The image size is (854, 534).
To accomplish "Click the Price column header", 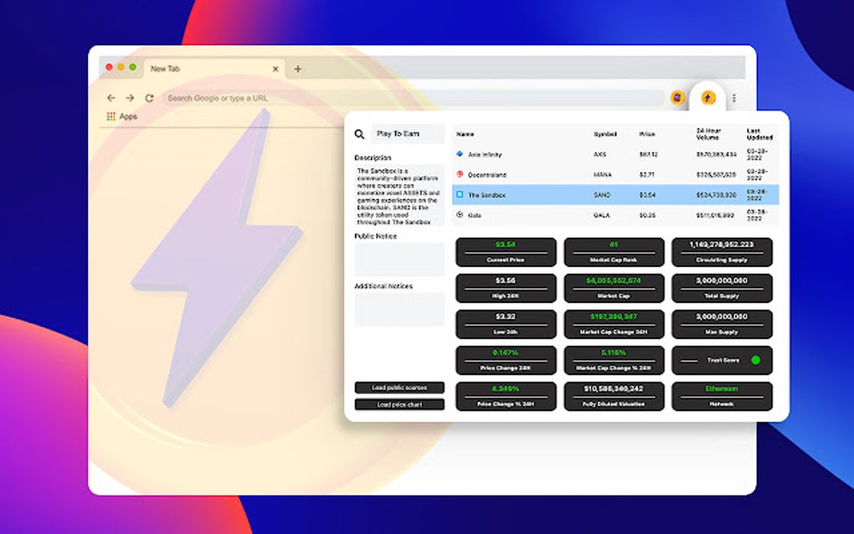I will tap(647, 134).
